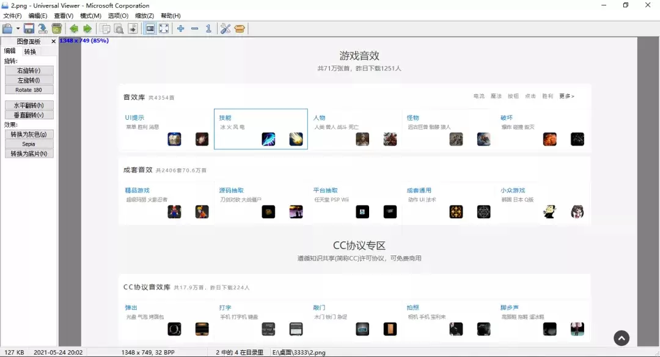Image resolution: width=660 pixels, height=357 pixels.
Task: Click the 更多> link in 音效库 header
Action: 566,96
